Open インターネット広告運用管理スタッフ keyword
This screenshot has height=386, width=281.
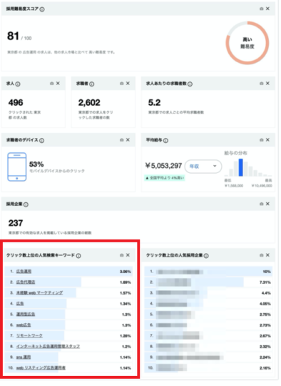(48, 347)
